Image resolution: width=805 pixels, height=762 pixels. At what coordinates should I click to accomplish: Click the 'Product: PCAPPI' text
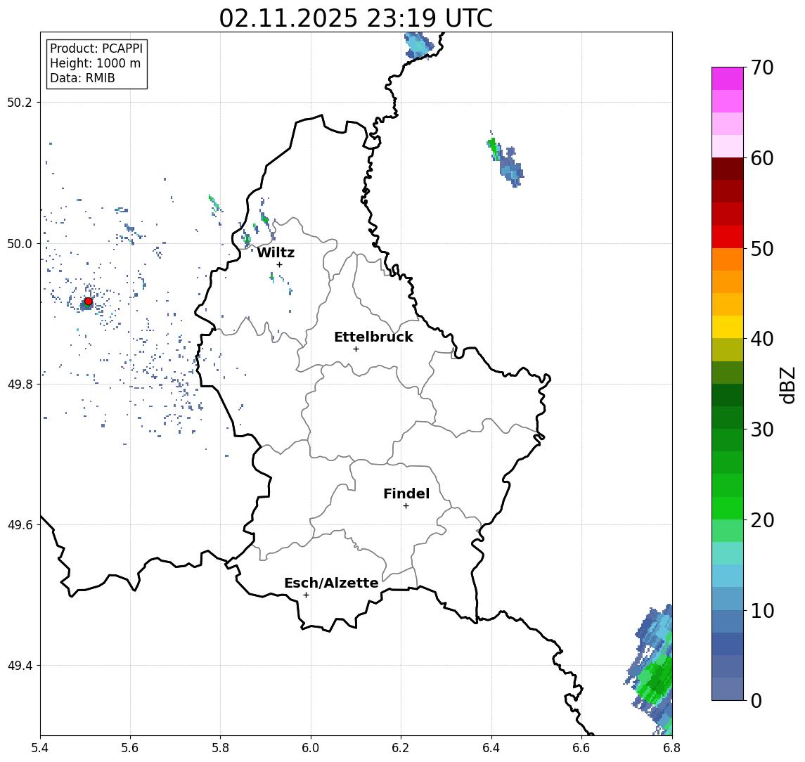tap(96, 49)
